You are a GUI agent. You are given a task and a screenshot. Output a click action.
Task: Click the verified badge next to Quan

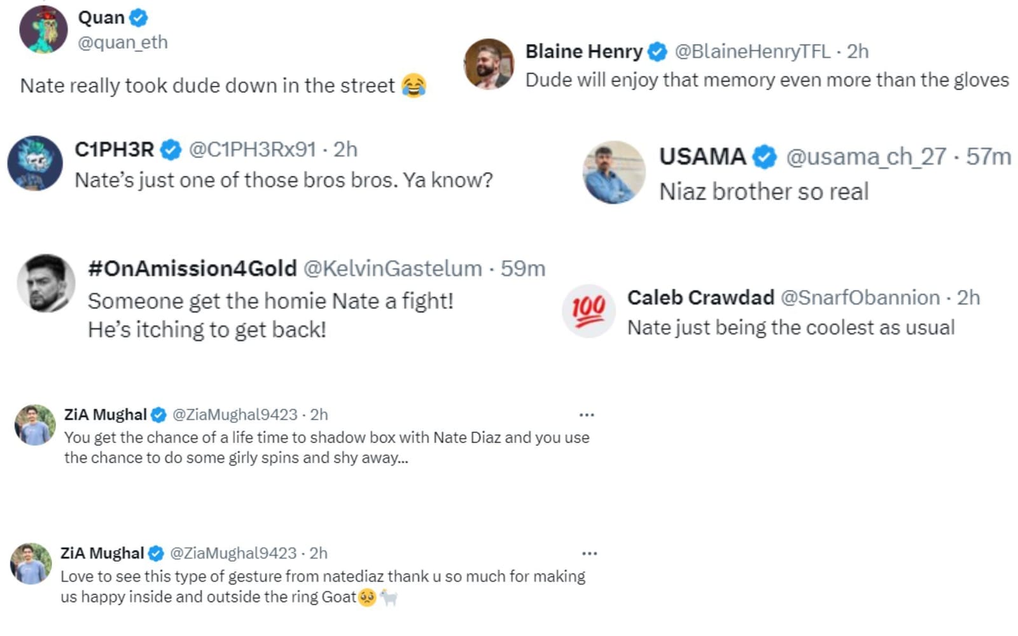[139, 18]
